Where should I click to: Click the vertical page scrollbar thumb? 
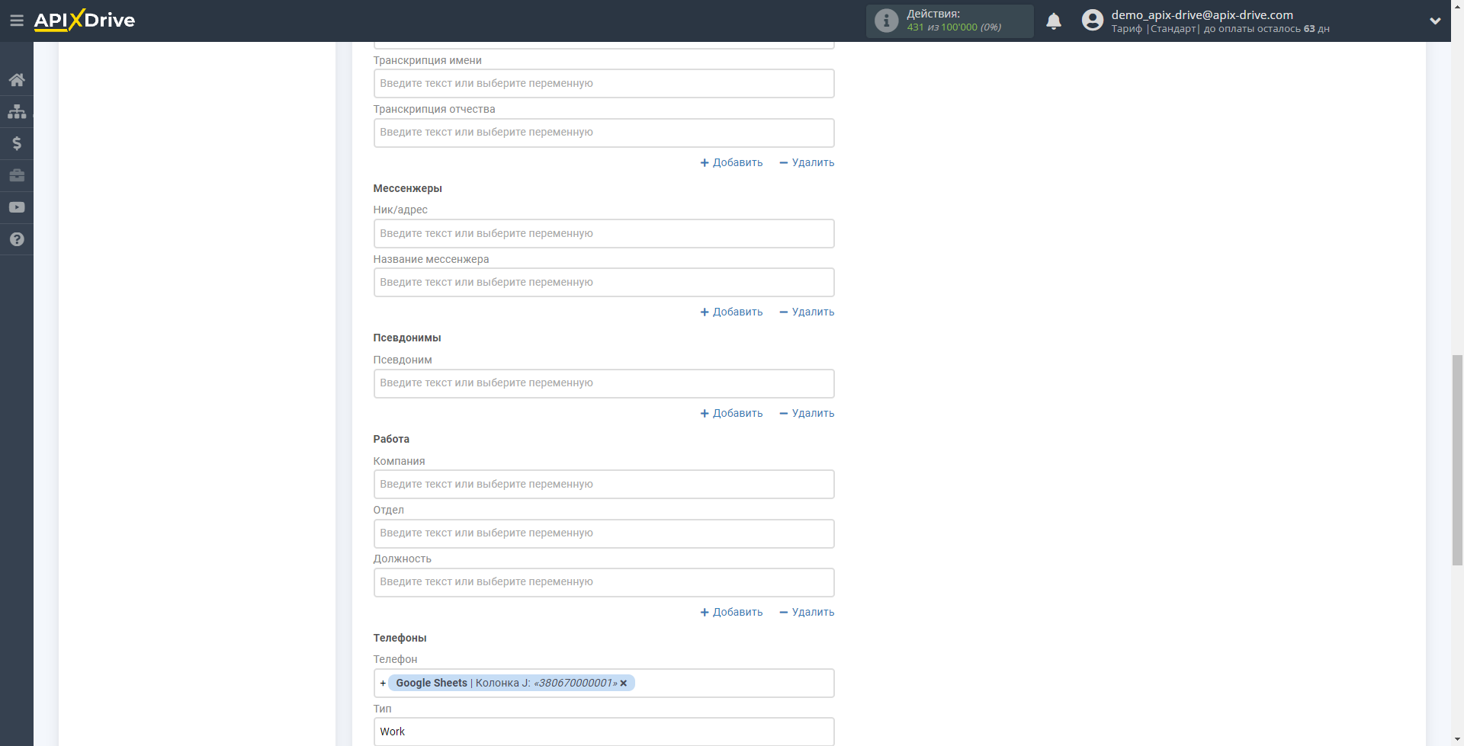click(x=1457, y=460)
